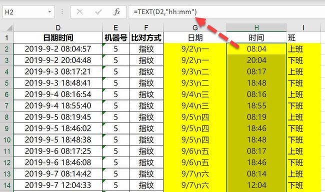Select 上班 cell in row 13

point(303,174)
